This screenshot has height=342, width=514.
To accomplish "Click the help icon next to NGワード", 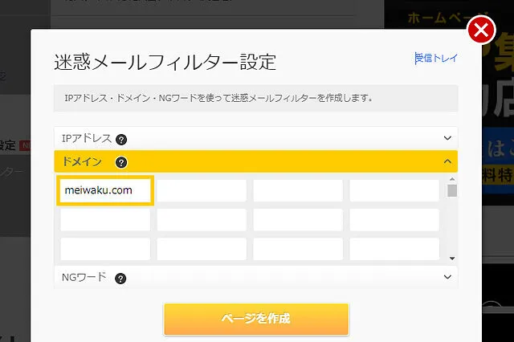I will click(x=120, y=279).
